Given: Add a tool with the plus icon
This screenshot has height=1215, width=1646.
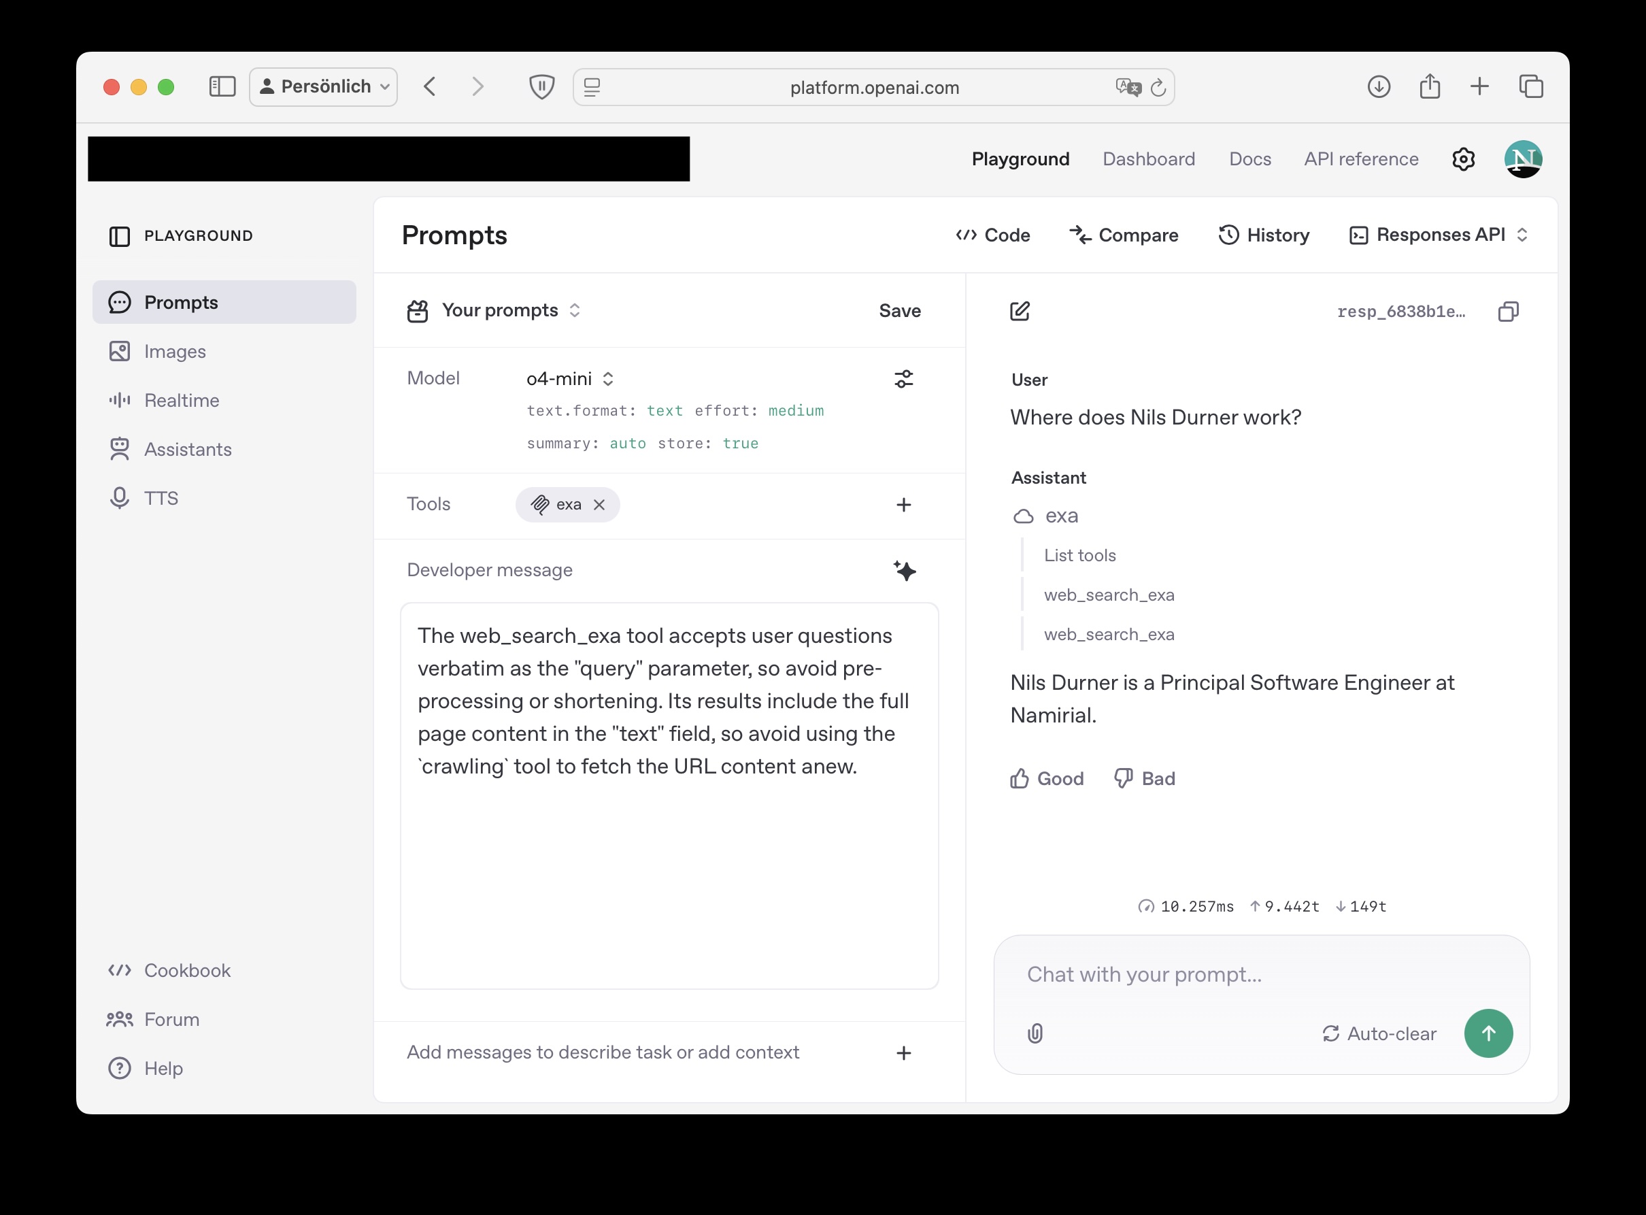Looking at the screenshot, I should tap(903, 505).
